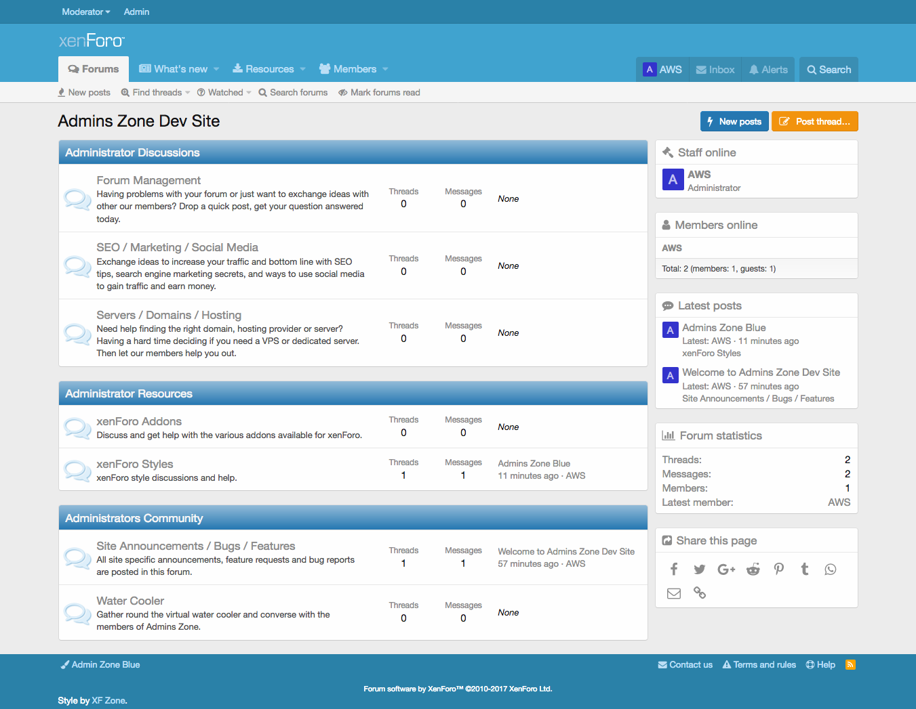The height and width of the screenshot is (709, 916).
Task: Open avatar beside Welcome to Admins Zone post
Action: click(x=670, y=375)
